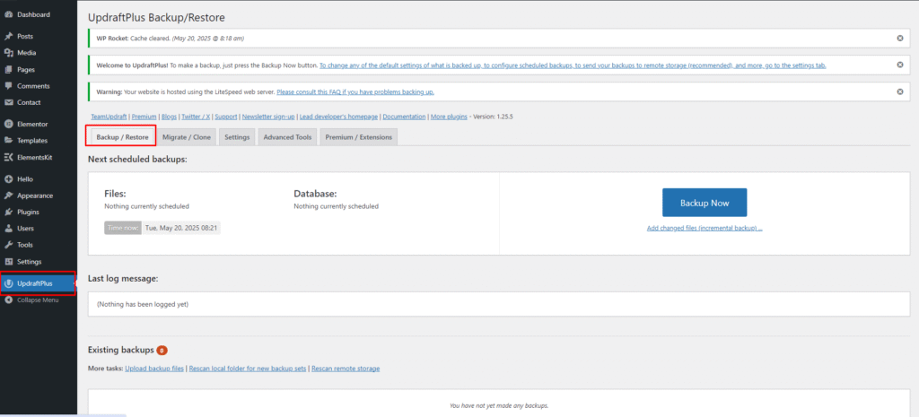Image resolution: width=919 pixels, height=417 pixels.
Task: Open the Templates menu label
Action: 32,141
